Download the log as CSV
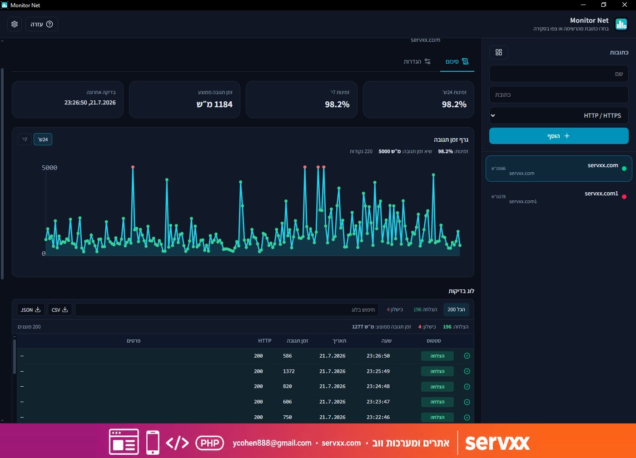Screen dimensions: 636x458 60,309
